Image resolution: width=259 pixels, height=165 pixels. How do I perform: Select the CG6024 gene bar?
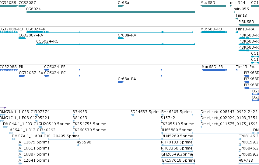[x=110, y=12]
